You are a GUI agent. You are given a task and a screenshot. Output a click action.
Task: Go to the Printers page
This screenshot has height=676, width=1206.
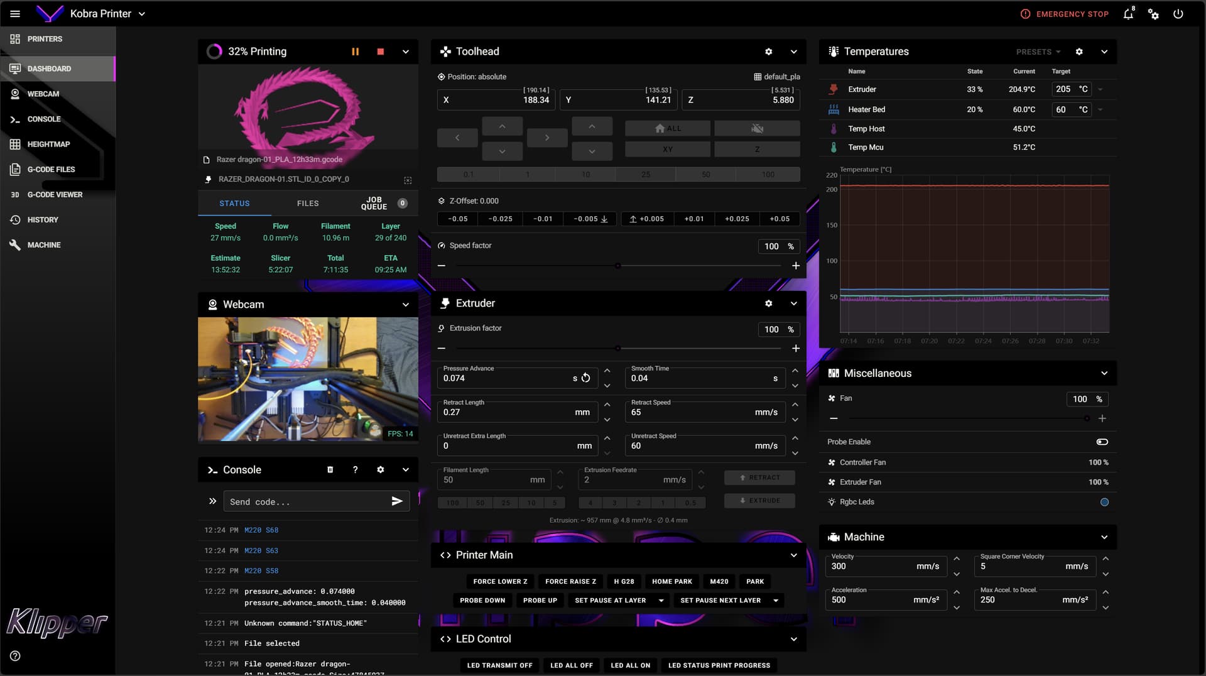[58, 39]
